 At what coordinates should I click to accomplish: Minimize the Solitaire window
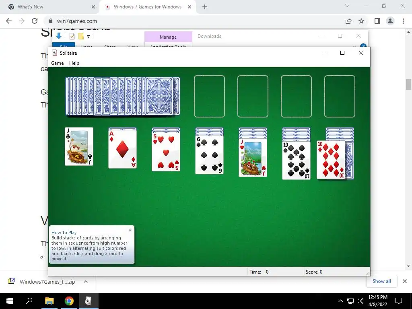tap(324, 53)
